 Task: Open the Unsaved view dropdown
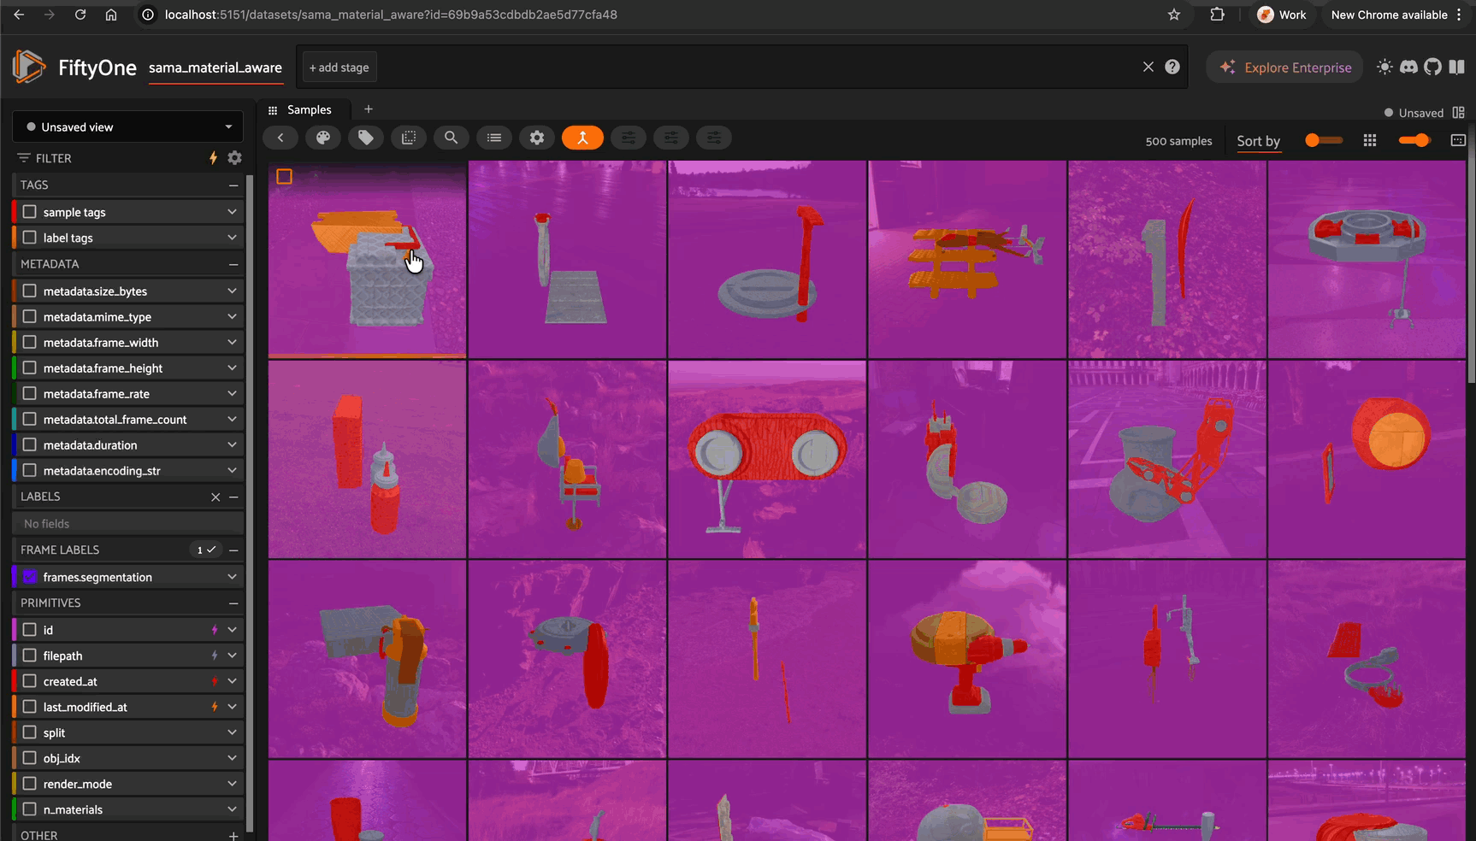128,126
